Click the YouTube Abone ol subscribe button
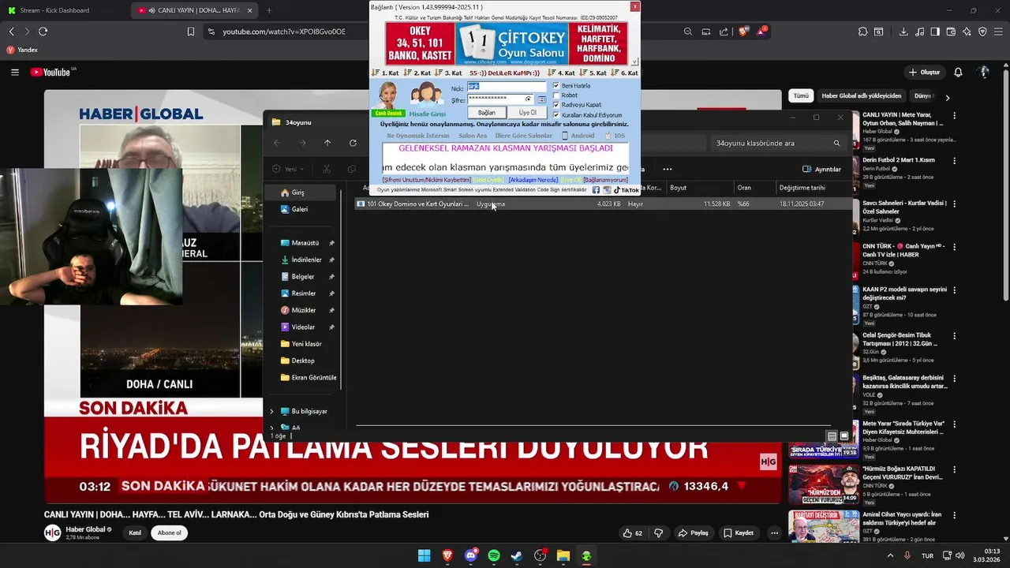 point(169,532)
